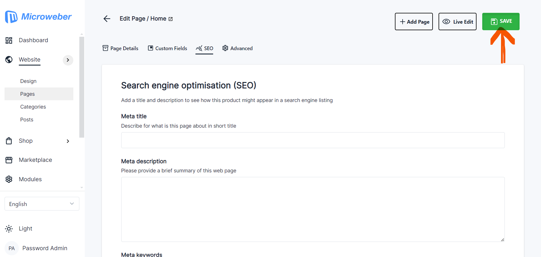The width and height of the screenshot is (541, 257).
Task: Toggle the Light theme mode
Action: click(19, 229)
